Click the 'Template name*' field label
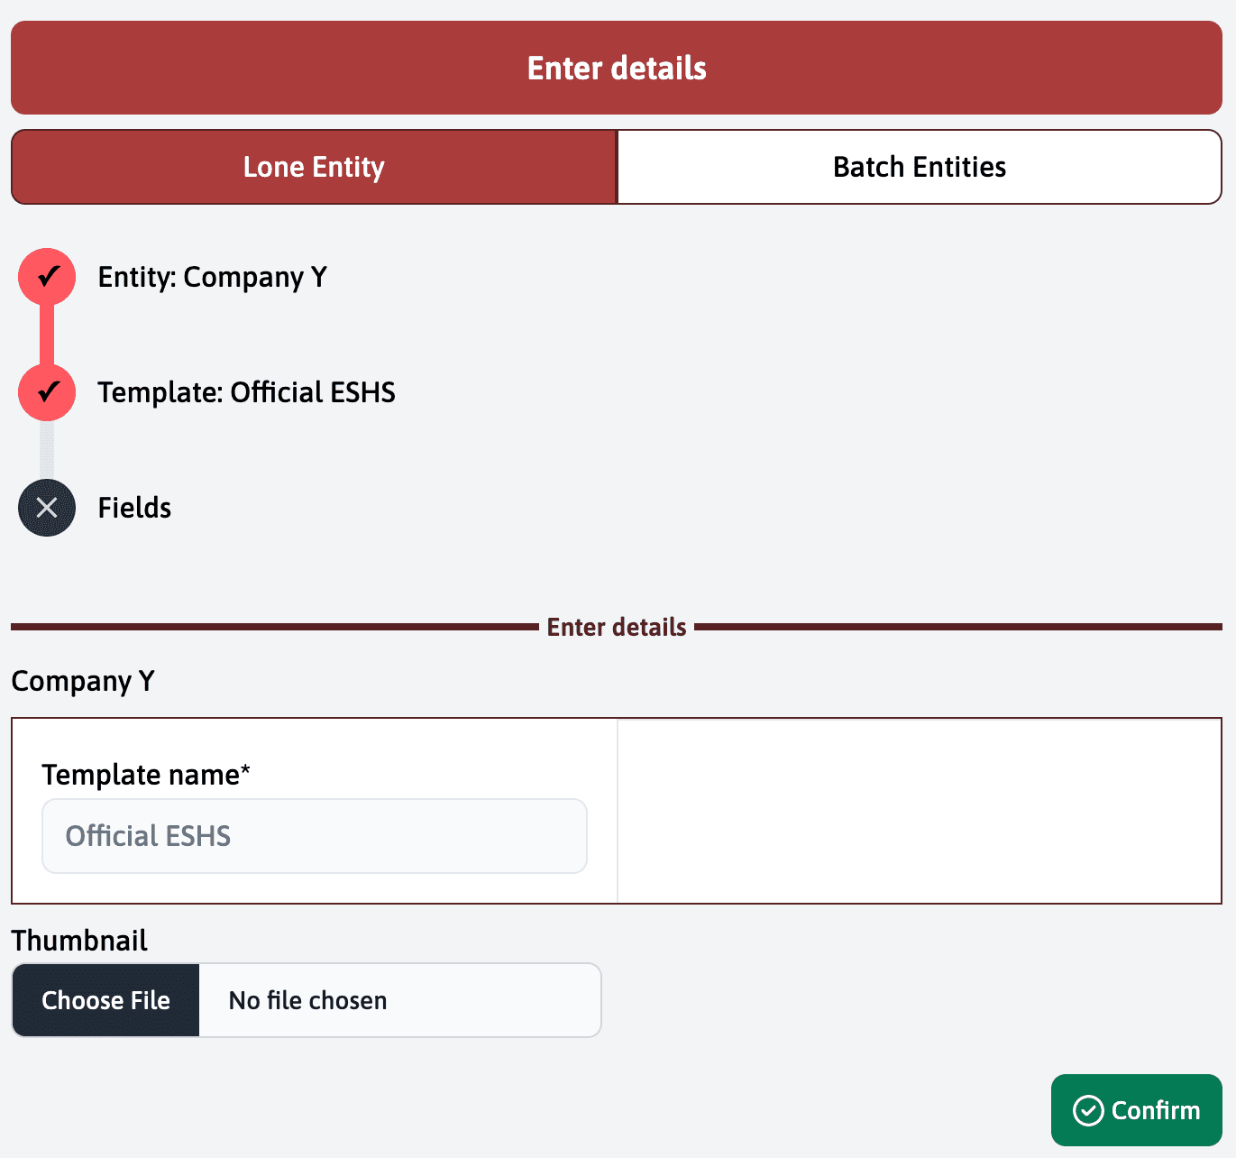This screenshot has height=1158, width=1236. [x=145, y=775]
